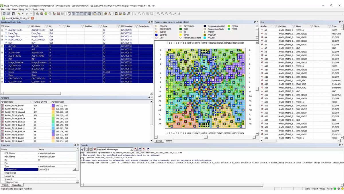Screen dimensions: 344x194
Task: Select pin A22 VCCO_5 row
Action: pyautogui.click(x=301, y=102)
